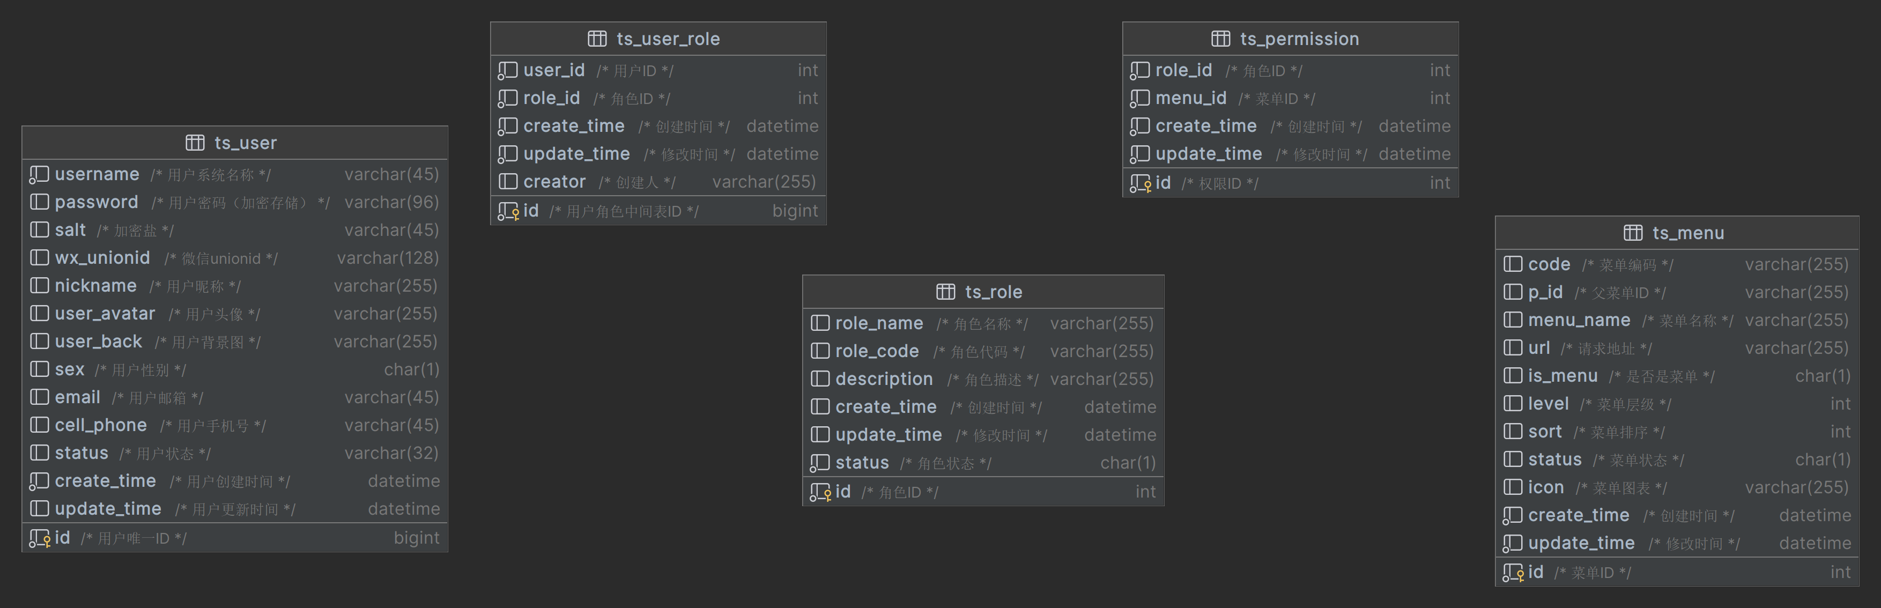Click key icon beside ts_menu id column
The width and height of the screenshot is (1881, 608).
(1513, 573)
